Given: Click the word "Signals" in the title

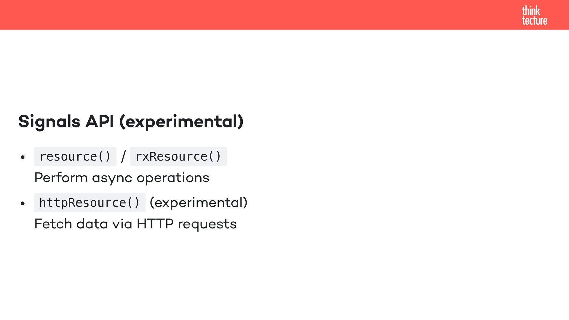Looking at the screenshot, I should 49,121.
